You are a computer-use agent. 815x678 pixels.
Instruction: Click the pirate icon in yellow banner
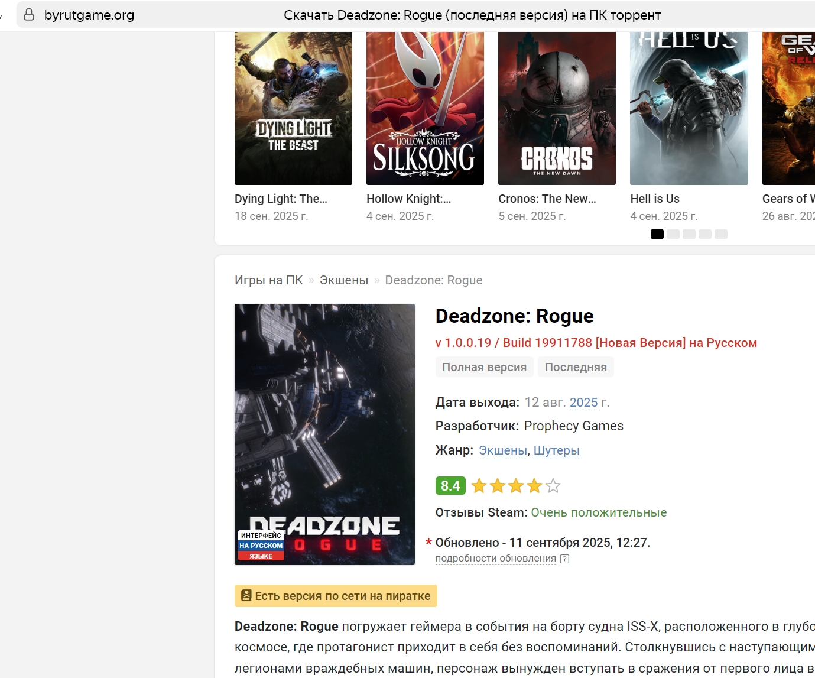246,596
